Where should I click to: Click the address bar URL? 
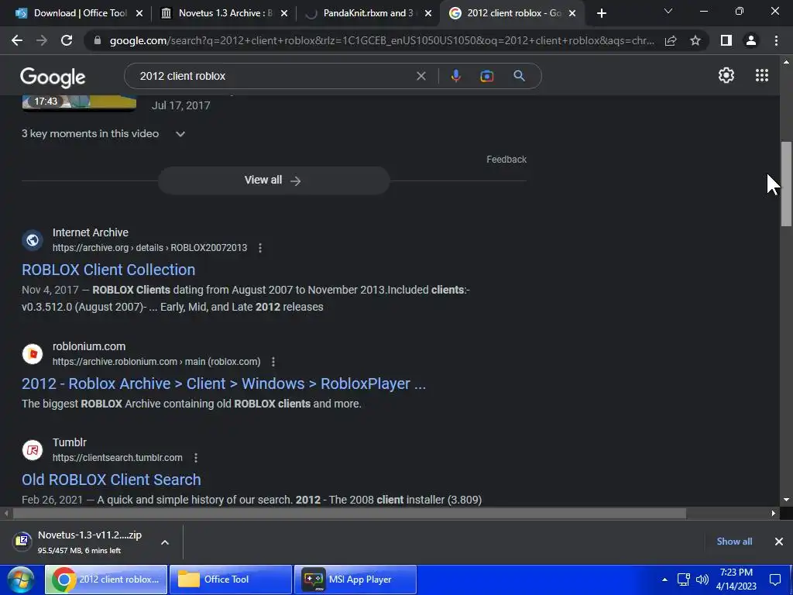click(382, 40)
